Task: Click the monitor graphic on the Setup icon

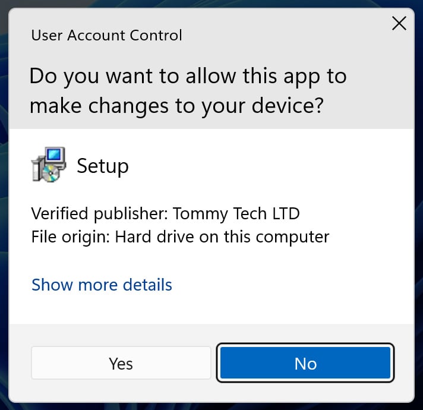Action: 54,157
